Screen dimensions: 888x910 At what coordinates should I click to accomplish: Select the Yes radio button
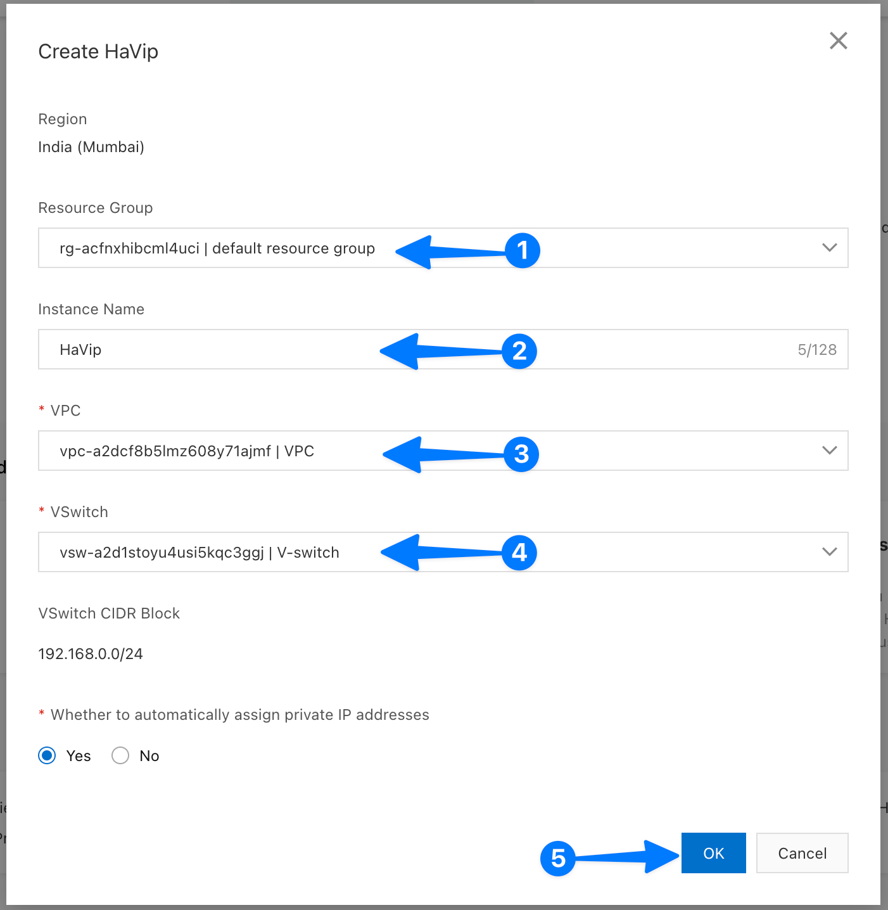click(x=48, y=755)
